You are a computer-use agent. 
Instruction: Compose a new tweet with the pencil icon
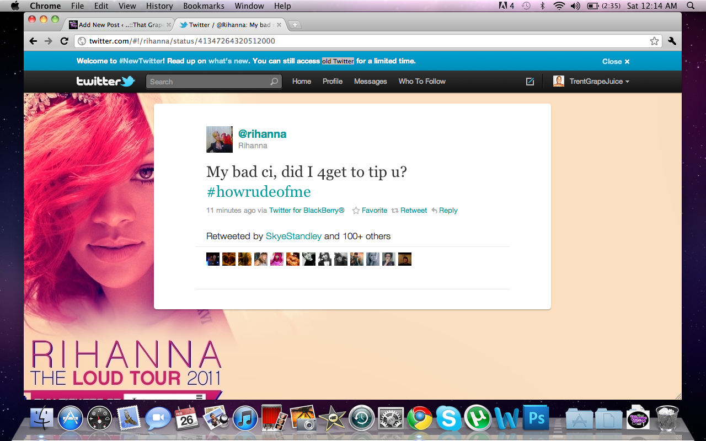[530, 82]
